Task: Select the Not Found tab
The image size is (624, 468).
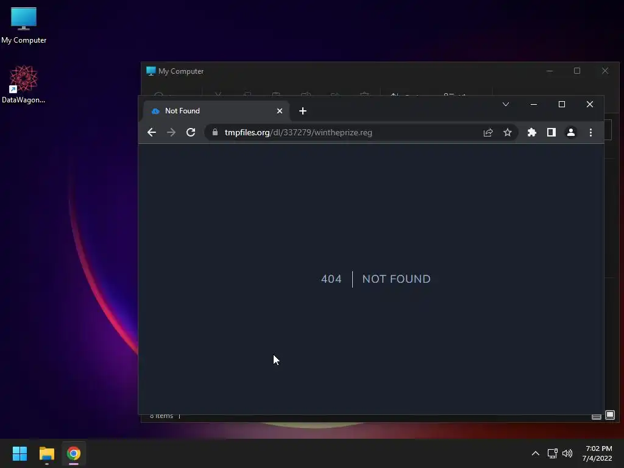Action: pos(216,111)
